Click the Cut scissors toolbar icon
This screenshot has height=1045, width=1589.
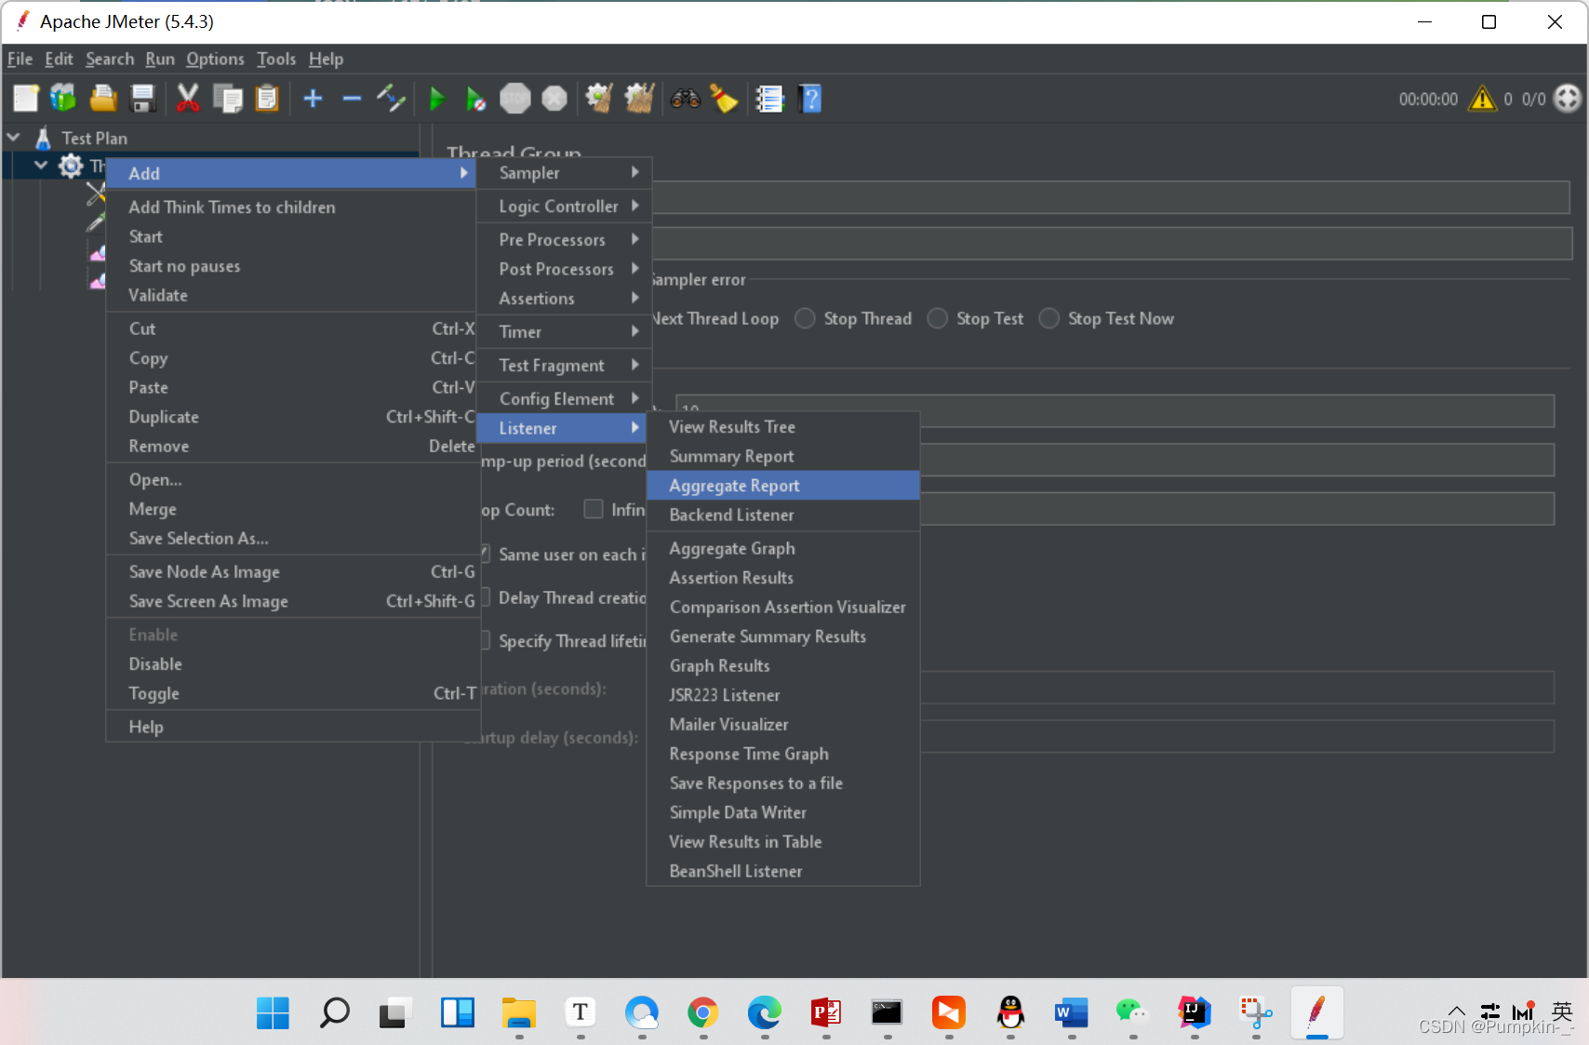188,99
